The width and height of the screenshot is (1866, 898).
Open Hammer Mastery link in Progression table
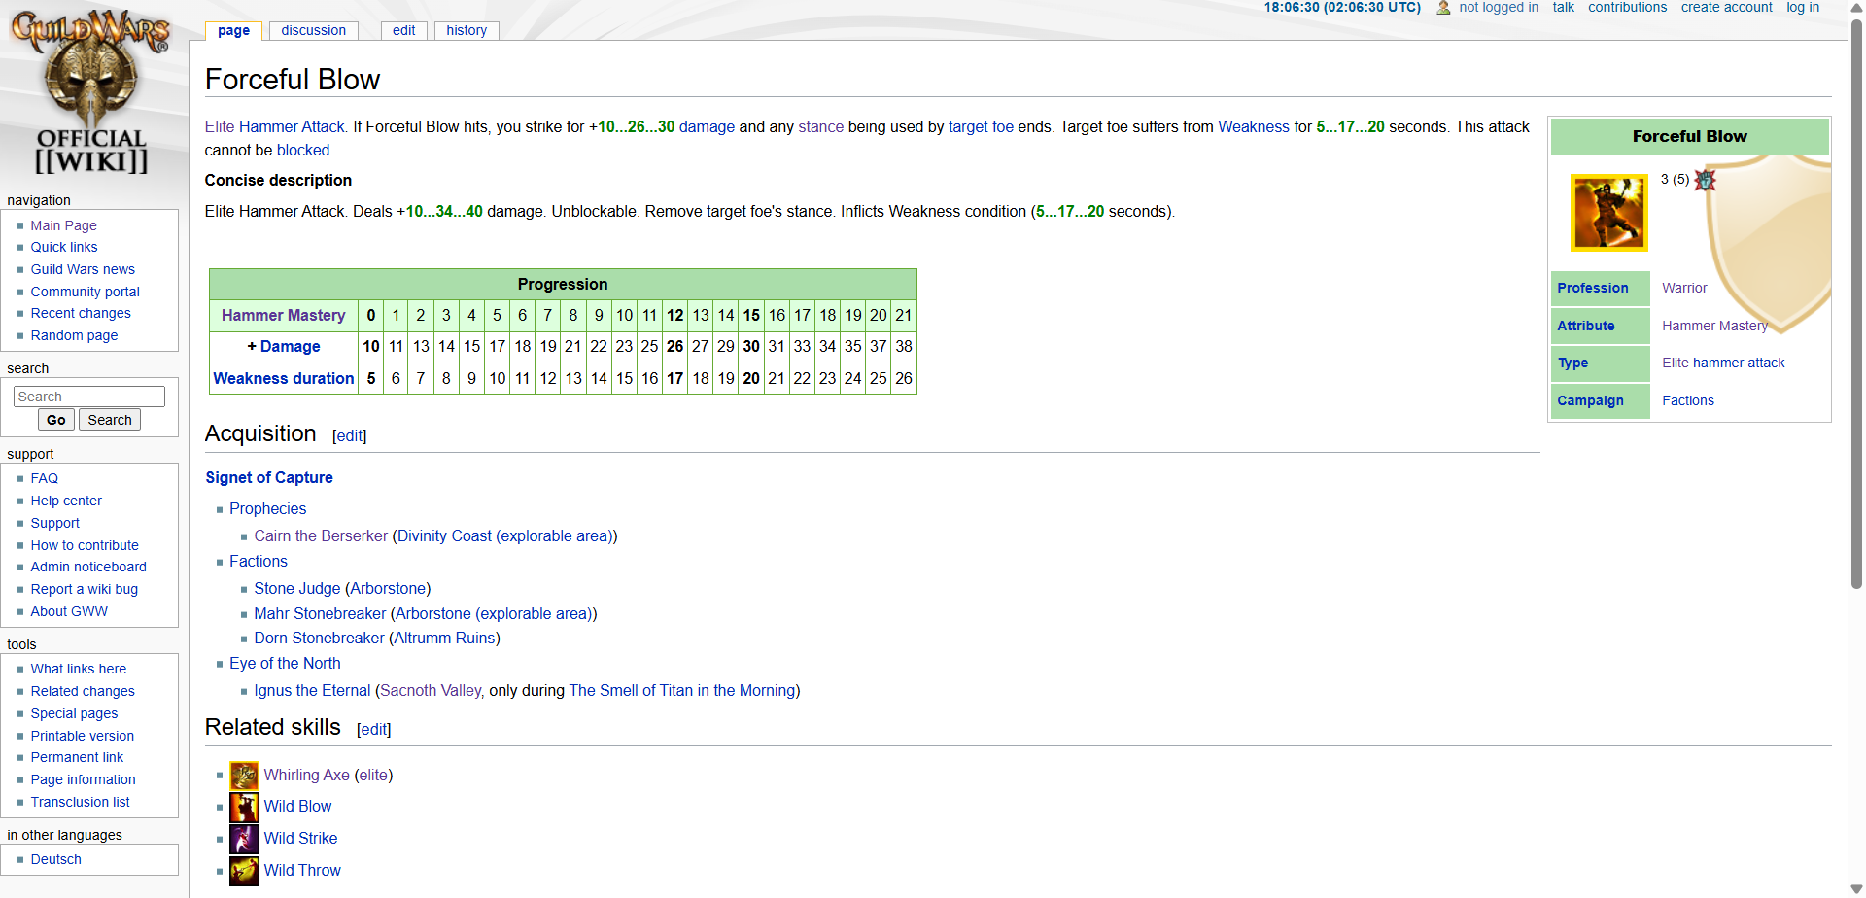(283, 316)
